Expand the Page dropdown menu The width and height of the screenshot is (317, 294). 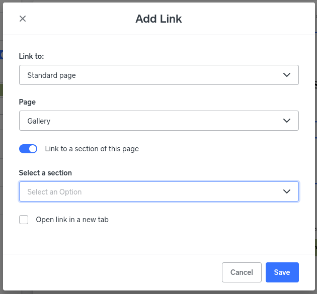[x=158, y=121]
